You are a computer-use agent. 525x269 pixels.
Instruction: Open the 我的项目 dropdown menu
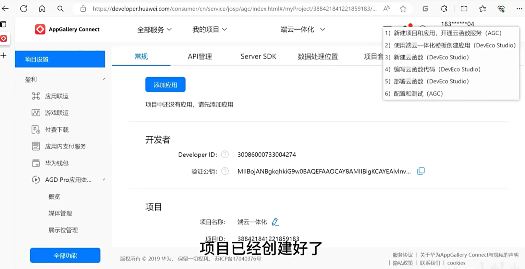tap(209, 30)
